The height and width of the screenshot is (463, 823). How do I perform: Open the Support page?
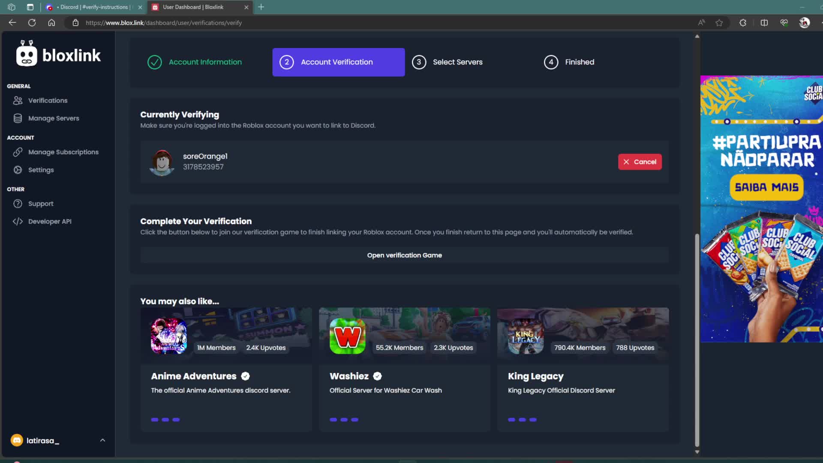(x=40, y=204)
